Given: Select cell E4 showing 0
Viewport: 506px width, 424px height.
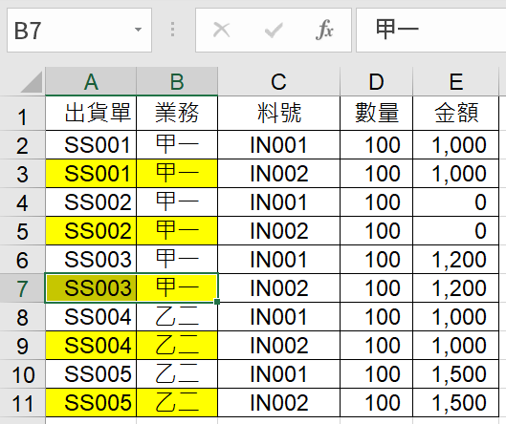Looking at the screenshot, I should coord(456,202).
